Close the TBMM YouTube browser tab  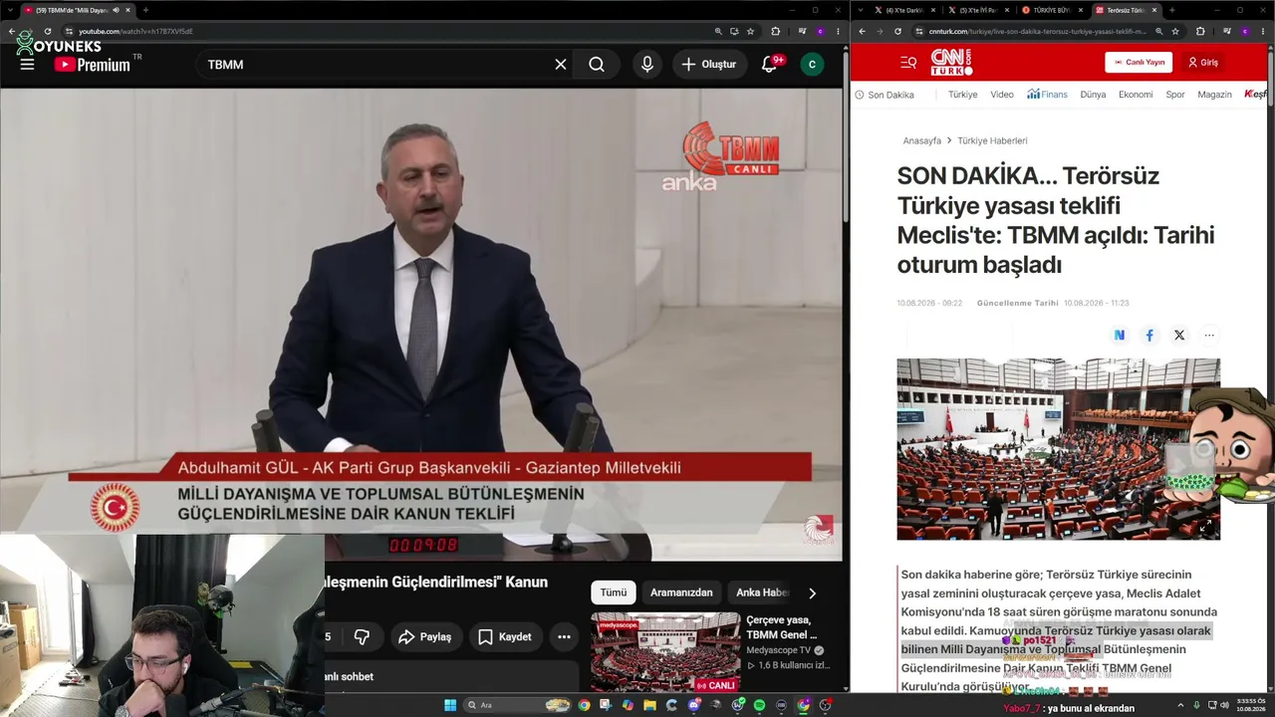point(127,10)
